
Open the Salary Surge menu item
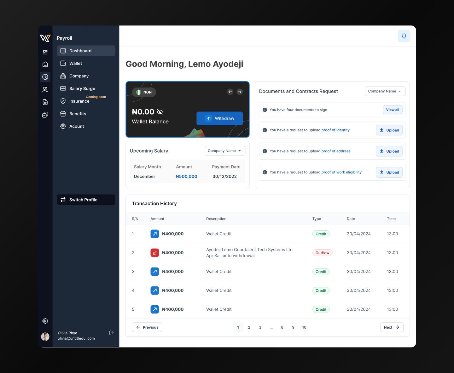(x=86, y=88)
